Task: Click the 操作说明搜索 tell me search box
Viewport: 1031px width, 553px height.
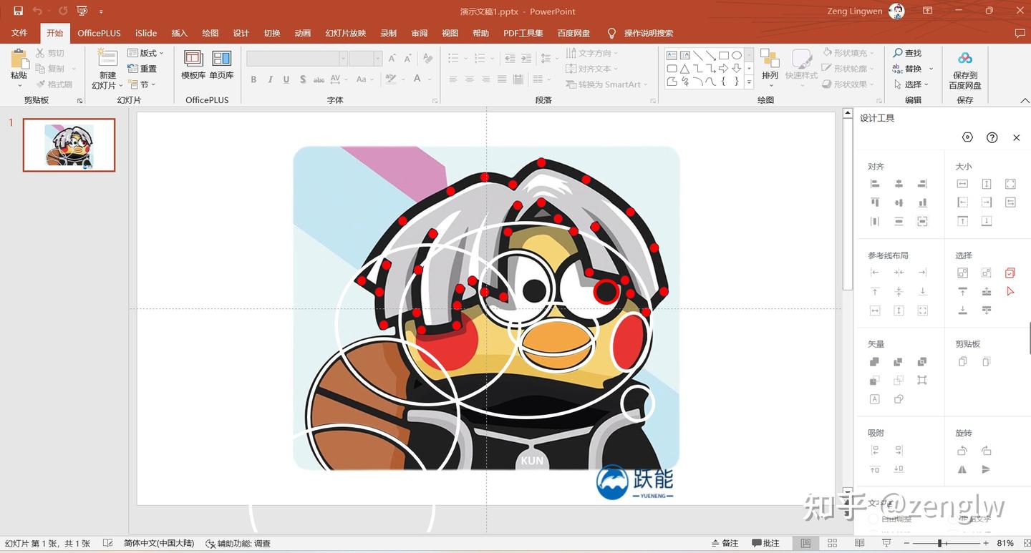Action: click(x=640, y=34)
